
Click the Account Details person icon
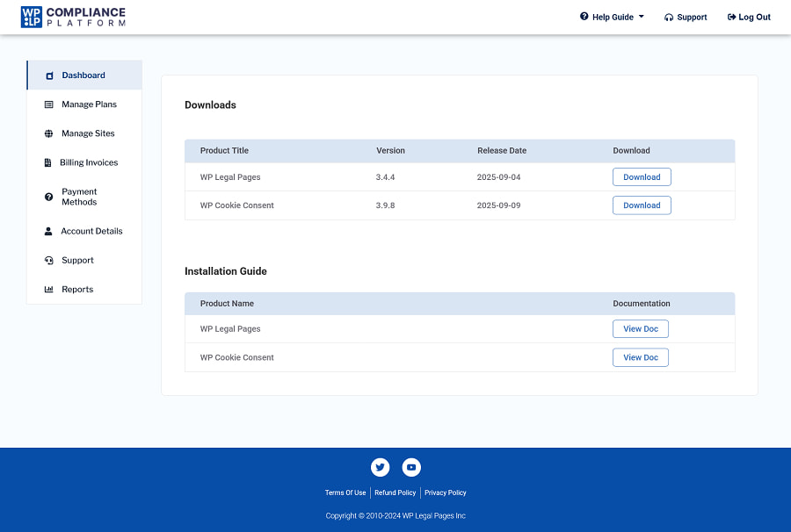(x=48, y=231)
